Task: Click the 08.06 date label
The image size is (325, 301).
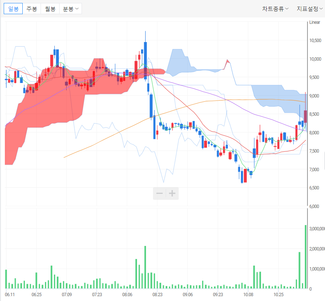Action: coord(127,294)
